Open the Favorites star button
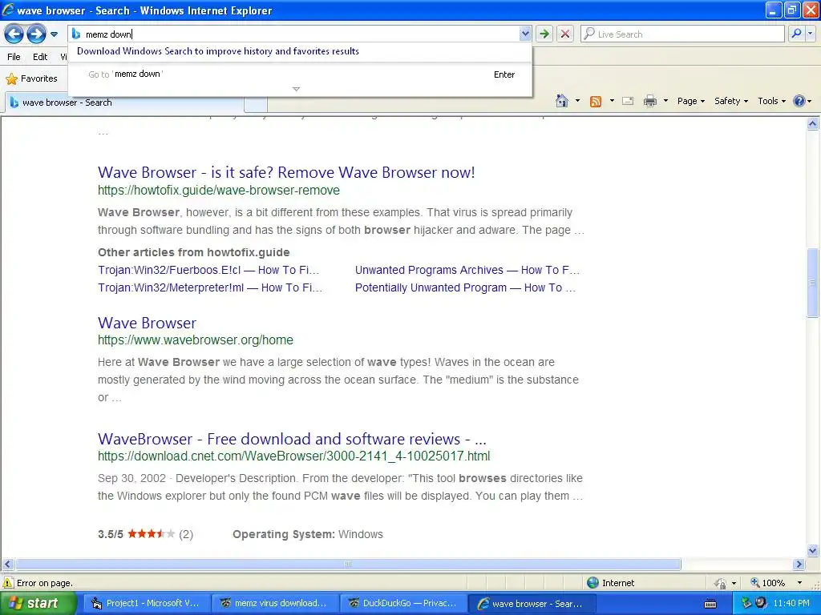Viewport: 821px width, 615px height. pos(31,79)
